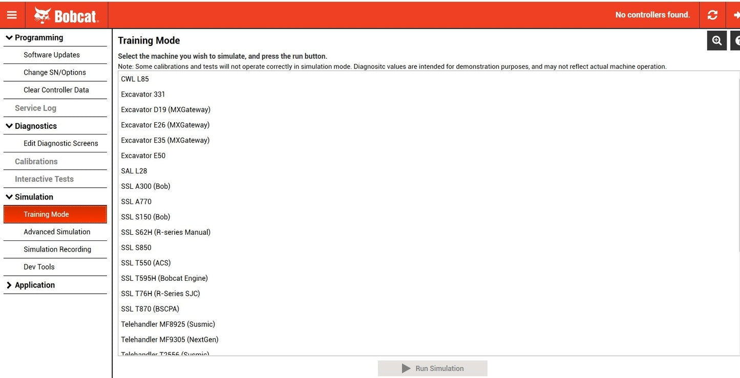Click the arrow icon at top right
Viewport: 740px width, 378px height.
(x=736, y=15)
